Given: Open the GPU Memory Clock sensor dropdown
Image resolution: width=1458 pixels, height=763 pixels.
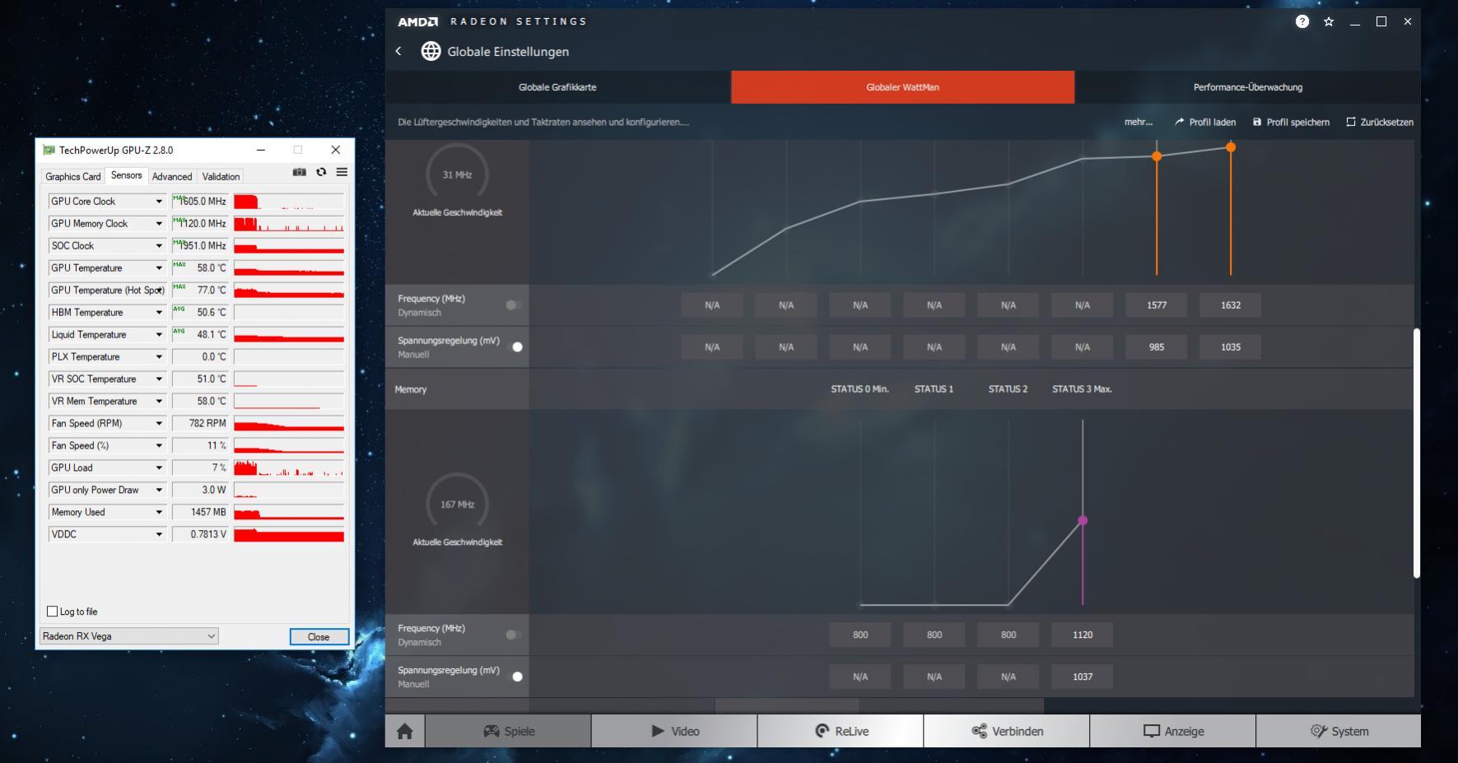Looking at the screenshot, I should click(x=159, y=223).
